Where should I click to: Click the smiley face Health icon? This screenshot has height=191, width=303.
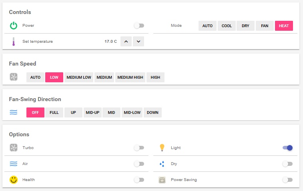(x=14, y=180)
